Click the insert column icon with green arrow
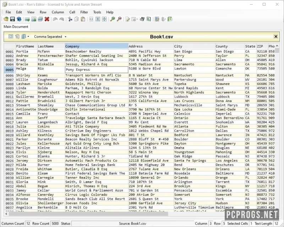The width and height of the screenshot is (284, 227). coord(27,19)
